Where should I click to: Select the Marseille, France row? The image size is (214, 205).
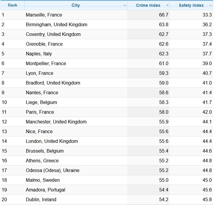click(44, 15)
